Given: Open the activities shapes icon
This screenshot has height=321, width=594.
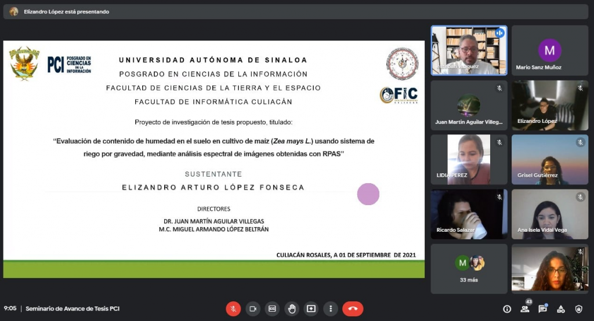Looking at the screenshot, I should click(561, 309).
